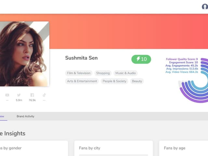Image resolution: width=208 pixels, height=156 pixels.
Task: Click the Sushmita Sen name heading
Action: tap(81, 58)
